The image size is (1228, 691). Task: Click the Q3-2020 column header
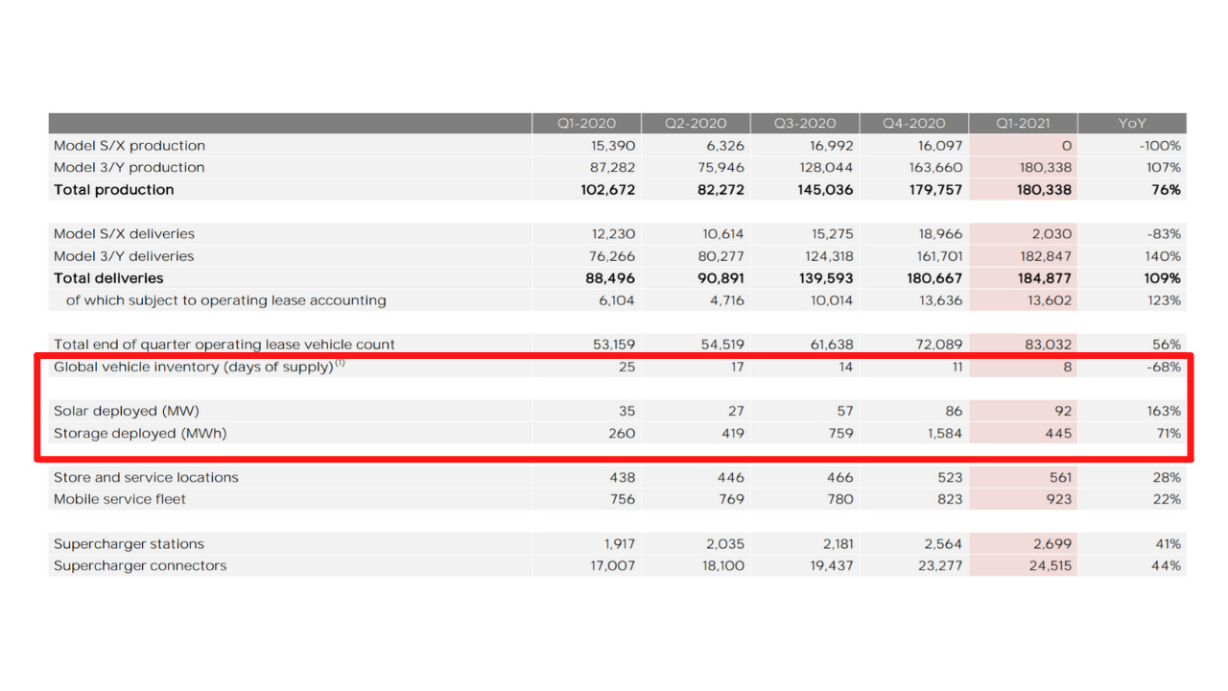click(805, 123)
